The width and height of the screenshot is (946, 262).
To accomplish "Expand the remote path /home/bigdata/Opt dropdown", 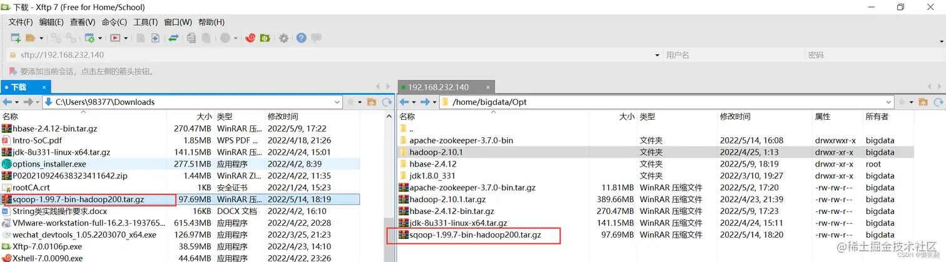I will [888, 102].
